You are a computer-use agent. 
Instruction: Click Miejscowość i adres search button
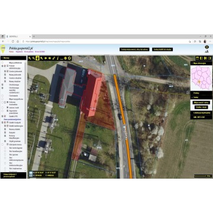201,102
